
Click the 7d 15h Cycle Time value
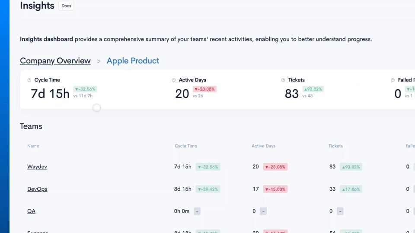tap(50, 94)
